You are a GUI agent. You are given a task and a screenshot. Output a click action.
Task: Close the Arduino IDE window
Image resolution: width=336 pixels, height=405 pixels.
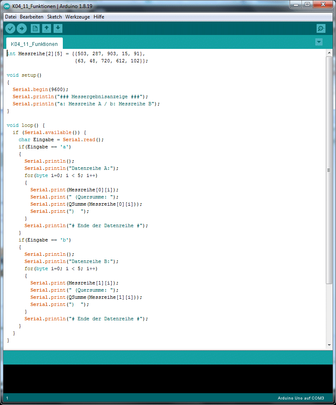click(x=323, y=4)
